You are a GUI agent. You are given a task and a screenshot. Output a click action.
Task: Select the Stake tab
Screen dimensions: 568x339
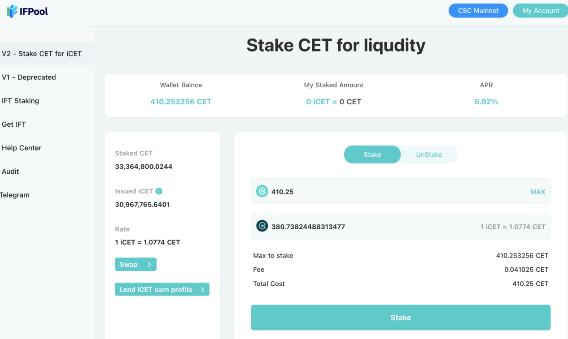pos(372,154)
